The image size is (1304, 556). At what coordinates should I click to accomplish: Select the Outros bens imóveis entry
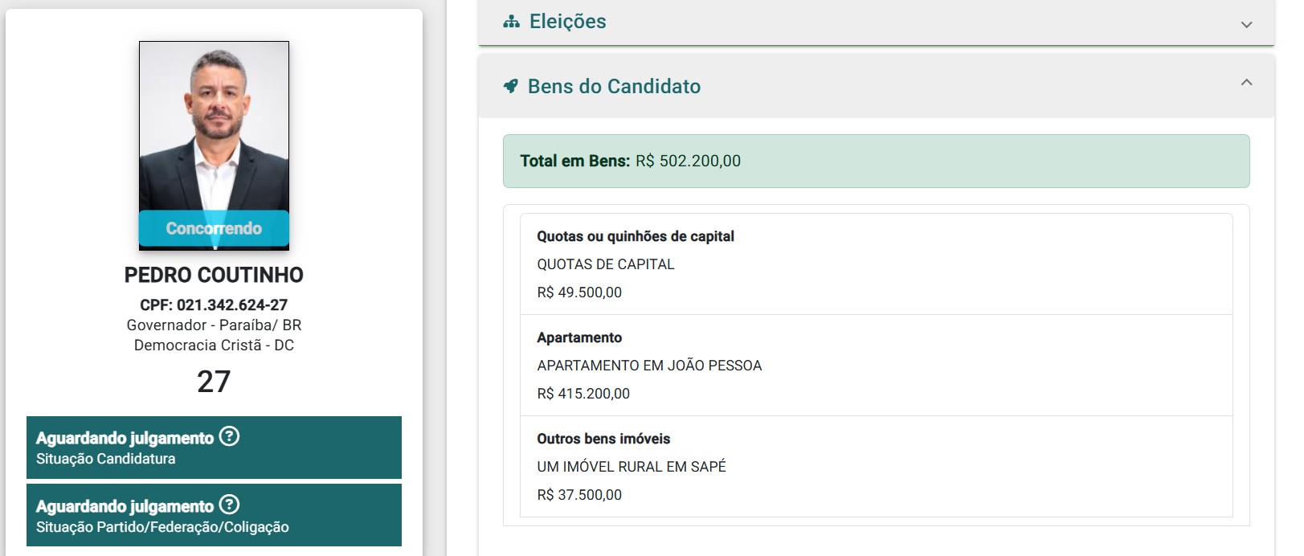876,467
